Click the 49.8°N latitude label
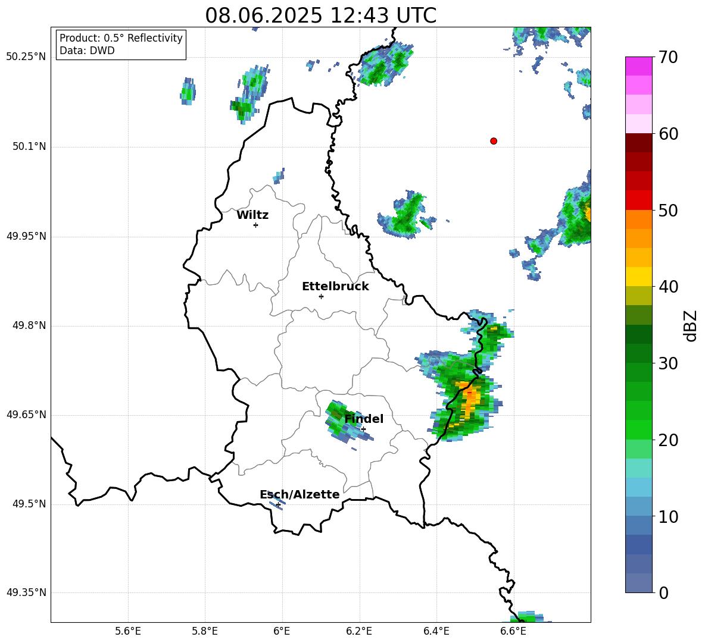This screenshot has height=643, width=705. [29, 325]
